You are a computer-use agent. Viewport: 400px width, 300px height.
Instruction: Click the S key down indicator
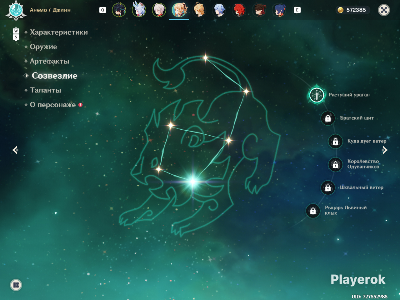click(16, 37)
